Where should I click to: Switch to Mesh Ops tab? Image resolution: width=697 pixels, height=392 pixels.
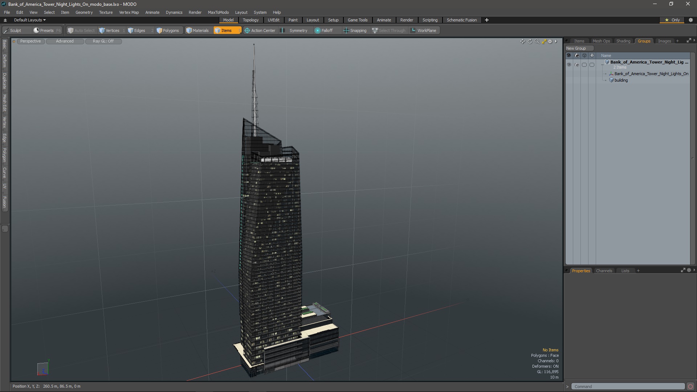click(601, 41)
